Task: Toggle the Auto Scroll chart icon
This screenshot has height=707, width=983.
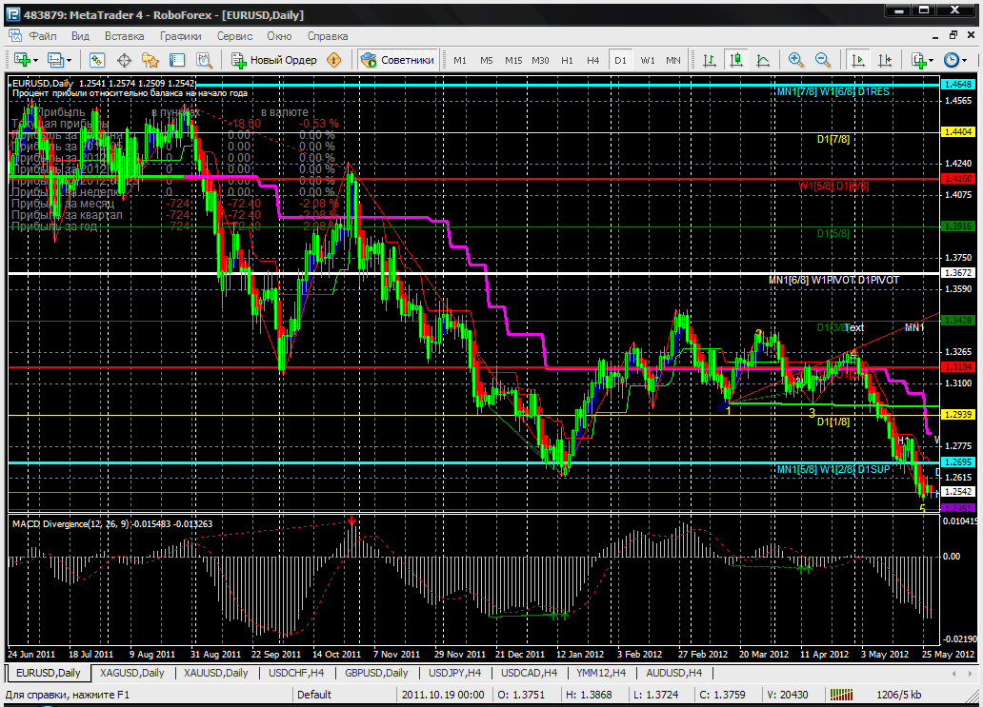Action: pyautogui.click(x=857, y=60)
